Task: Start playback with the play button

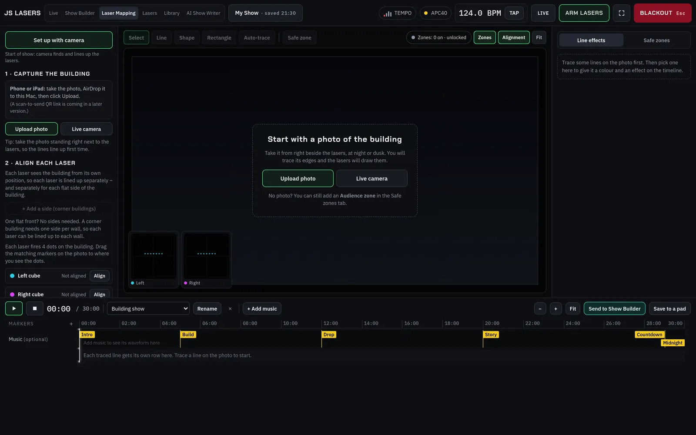Action: coord(14,308)
